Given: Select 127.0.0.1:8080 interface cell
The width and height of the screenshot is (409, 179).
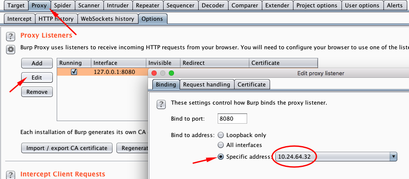Looking at the screenshot, I should pyautogui.click(x=119, y=72).
